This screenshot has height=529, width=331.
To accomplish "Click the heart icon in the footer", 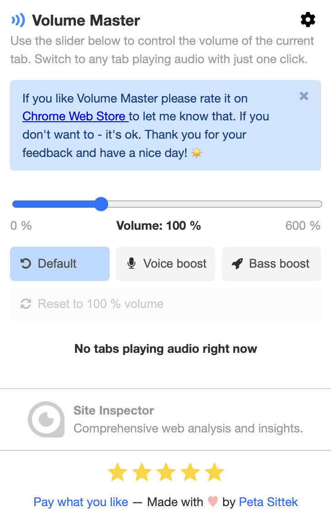I will (x=213, y=502).
